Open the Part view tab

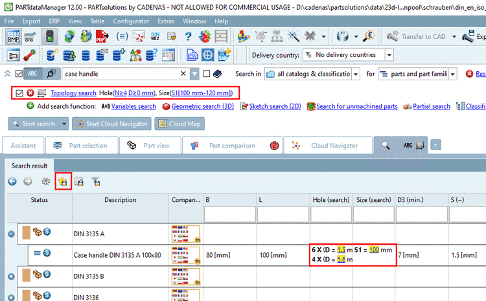pyautogui.click(x=150, y=145)
